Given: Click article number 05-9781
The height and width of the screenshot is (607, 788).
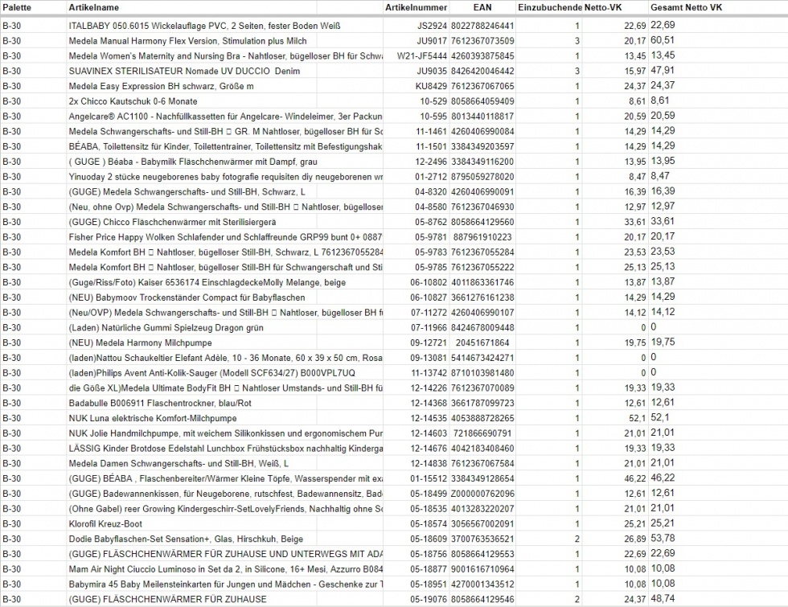Looking at the screenshot, I should tap(431, 236).
